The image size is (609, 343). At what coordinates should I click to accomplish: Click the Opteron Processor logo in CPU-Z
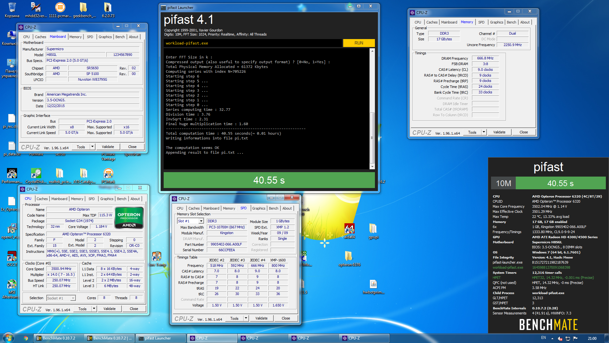129,218
